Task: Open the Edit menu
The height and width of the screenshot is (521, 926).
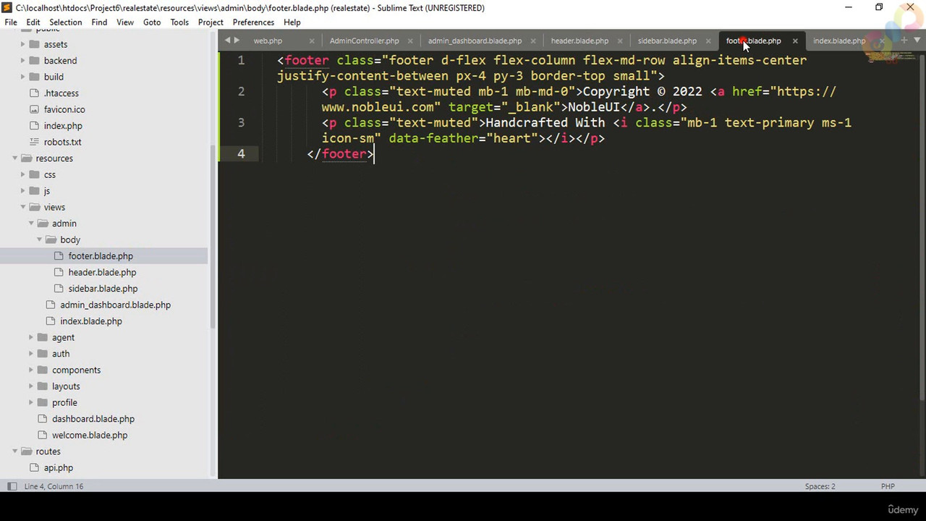Action: point(33,22)
